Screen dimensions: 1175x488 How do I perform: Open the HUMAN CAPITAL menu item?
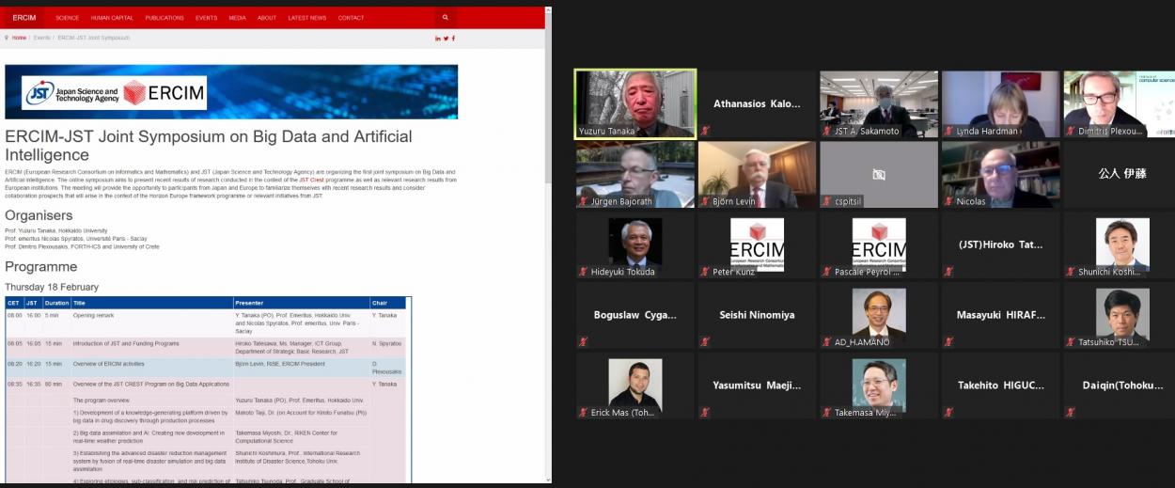point(113,18)
